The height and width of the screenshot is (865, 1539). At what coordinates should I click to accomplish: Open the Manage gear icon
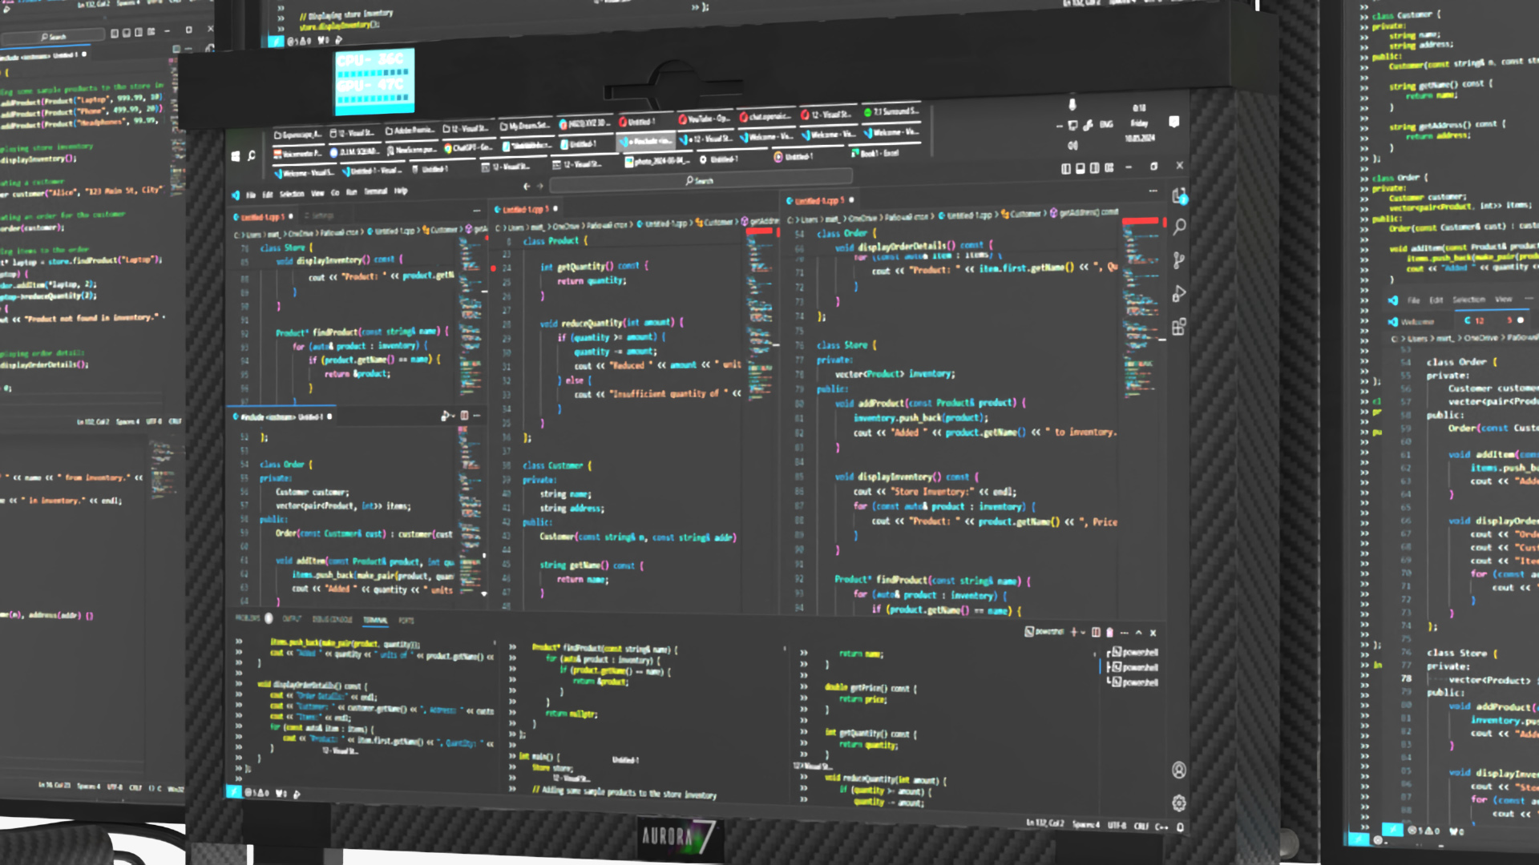(x=1179, y=803)
